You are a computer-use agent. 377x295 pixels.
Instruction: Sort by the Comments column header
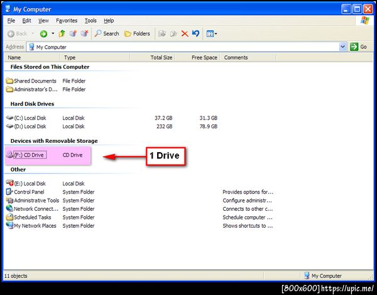click(x=248, y=57)
